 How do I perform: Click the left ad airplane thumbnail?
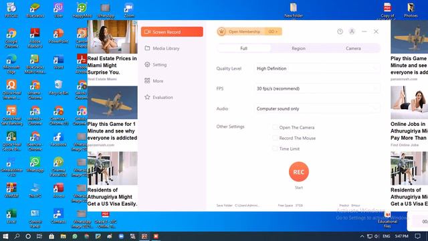tap(112, 102)
